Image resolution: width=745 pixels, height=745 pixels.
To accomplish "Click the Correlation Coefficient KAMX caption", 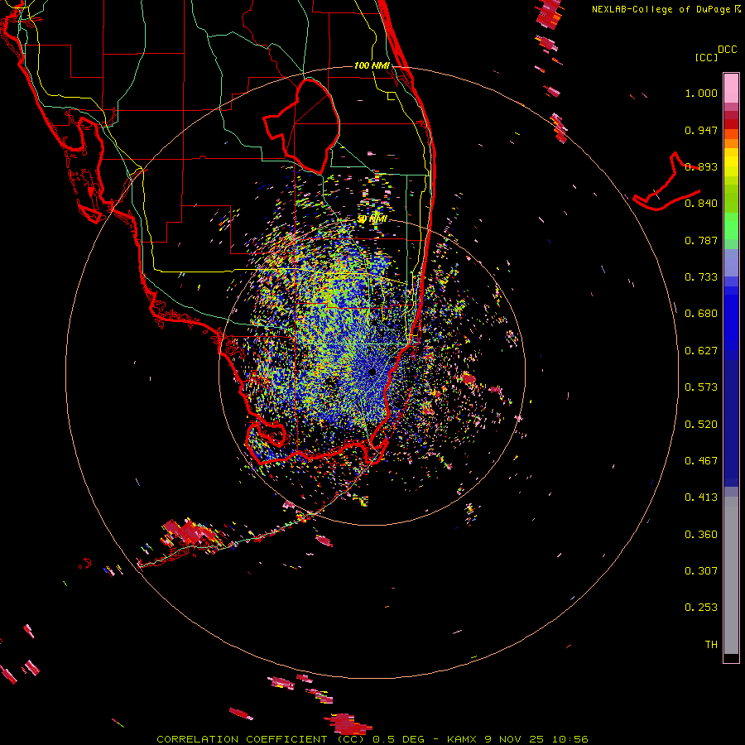I will click(x=372, y=739).
